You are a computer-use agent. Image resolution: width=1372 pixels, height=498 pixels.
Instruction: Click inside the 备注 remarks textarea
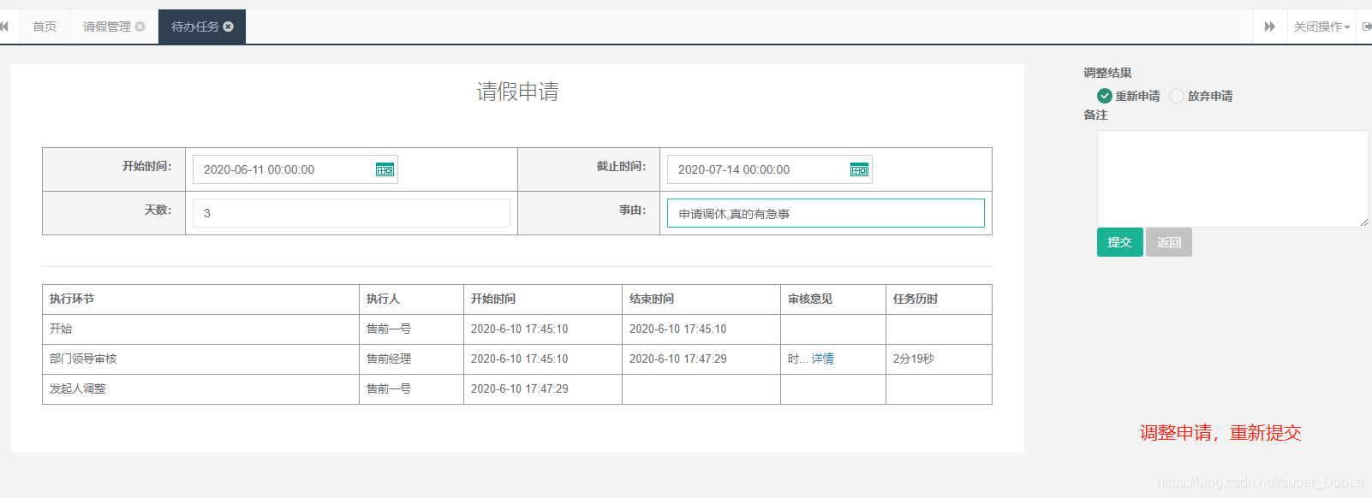(x=1232, y=179)
